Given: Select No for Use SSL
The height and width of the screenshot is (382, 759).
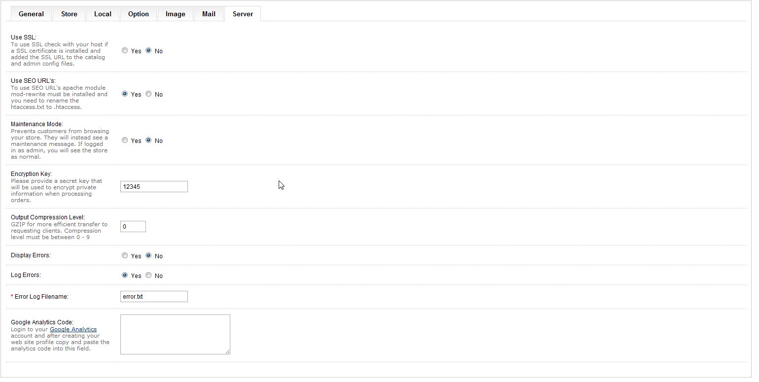Looking at the screenshot, I should tap(148, 51).
